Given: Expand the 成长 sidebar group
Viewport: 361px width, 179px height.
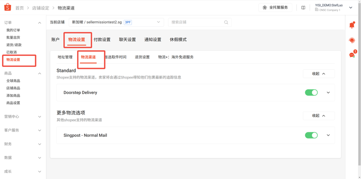Looking at the screenshot, I should pyautogui.click(x=40, y=172).
